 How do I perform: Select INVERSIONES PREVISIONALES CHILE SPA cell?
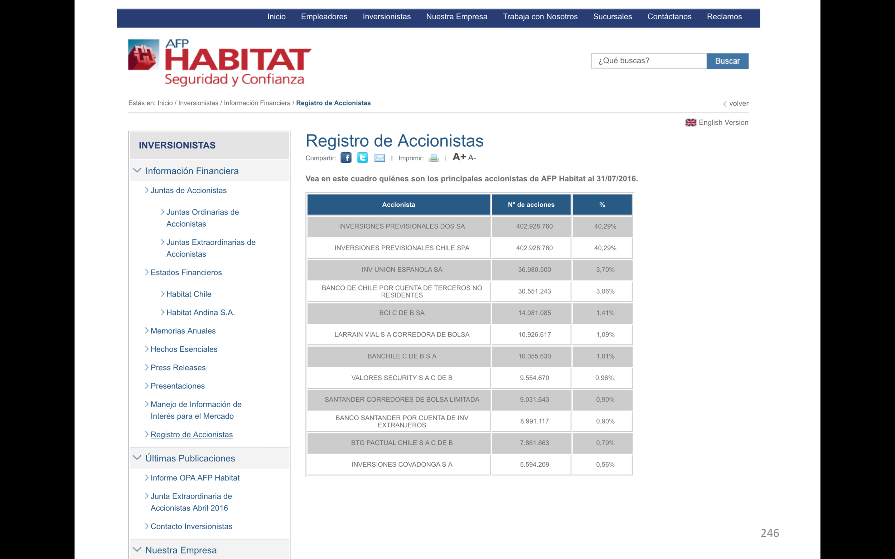(x=398, y=248)
